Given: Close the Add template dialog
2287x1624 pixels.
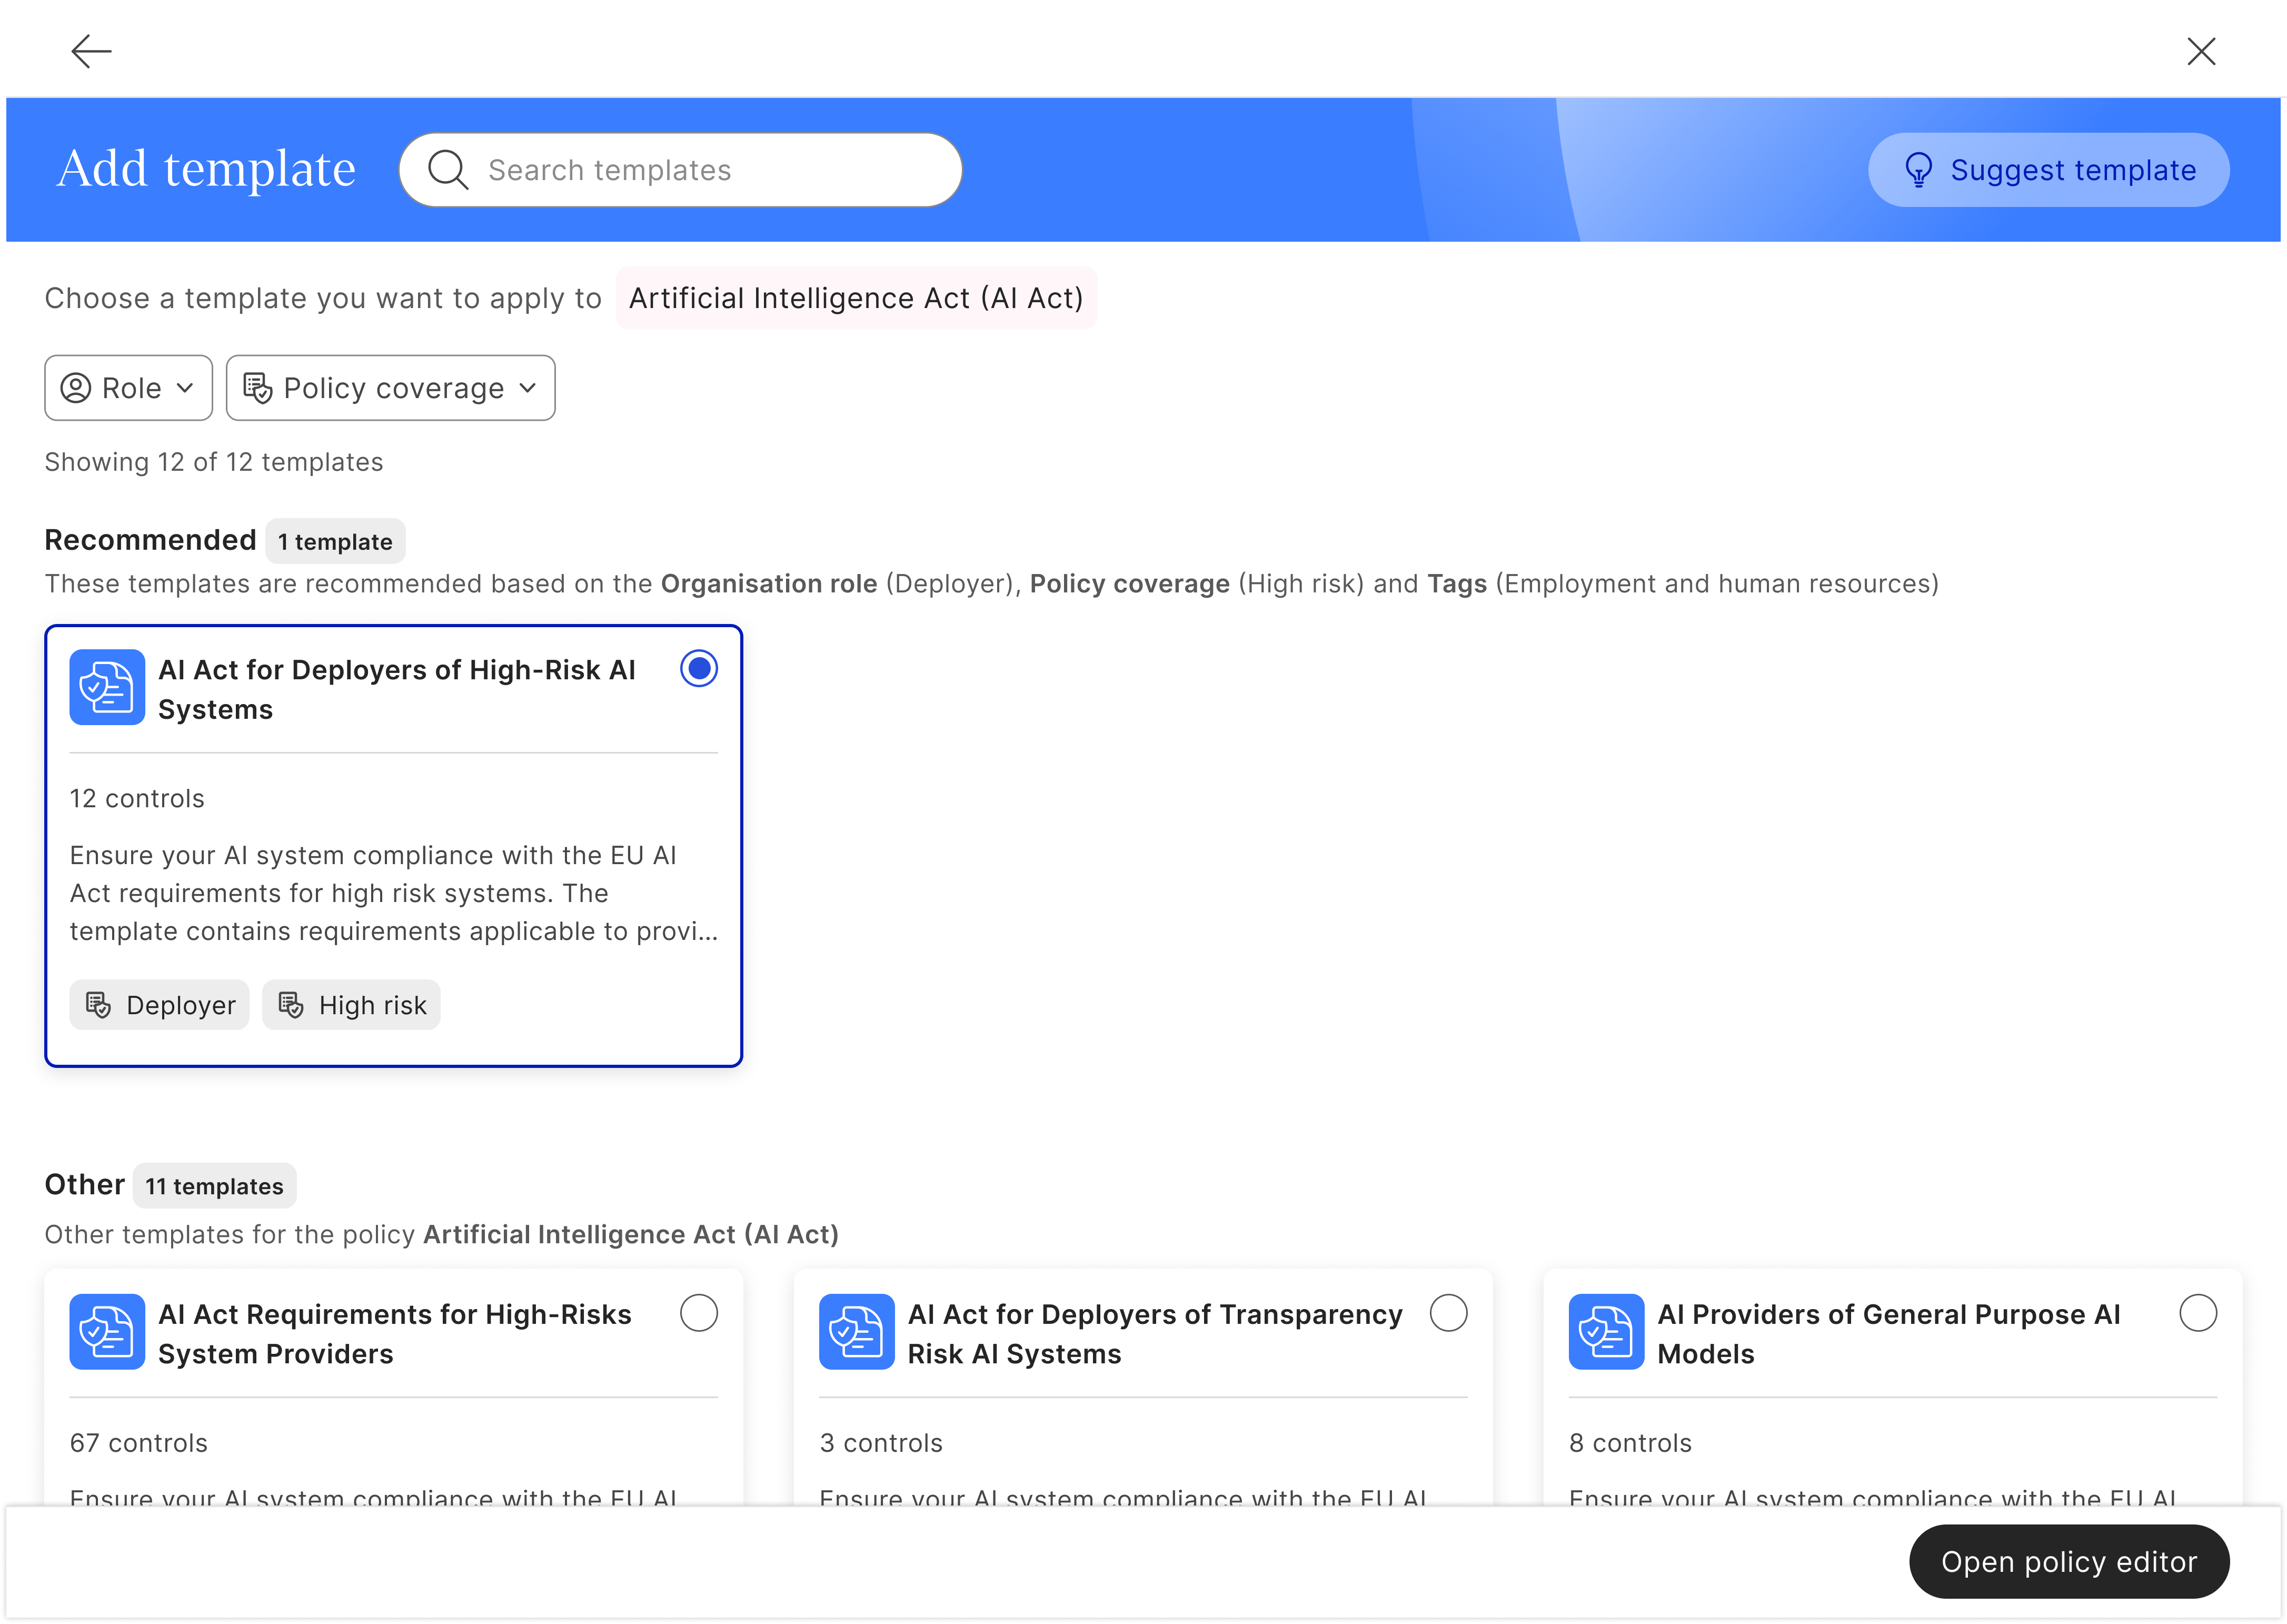Looking at the screenshot, I should pyautogui.click(x=2201, y=51).
